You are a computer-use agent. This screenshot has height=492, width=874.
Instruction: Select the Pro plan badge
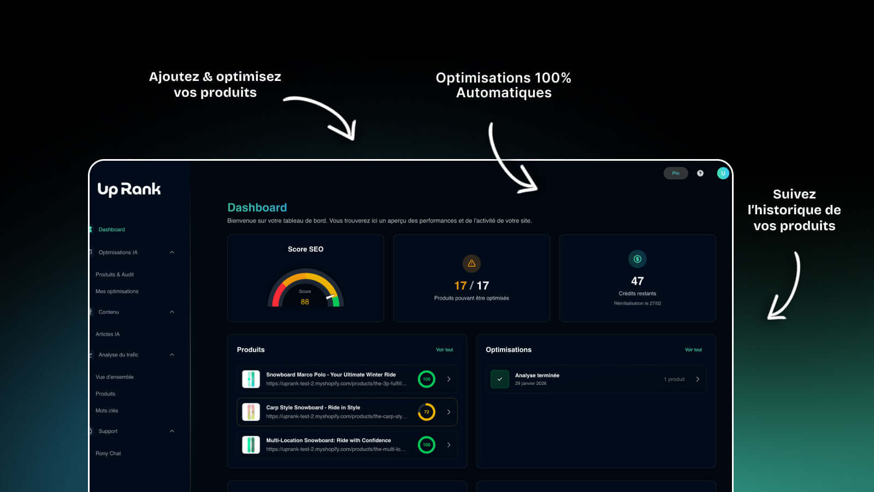click(676, 173)
